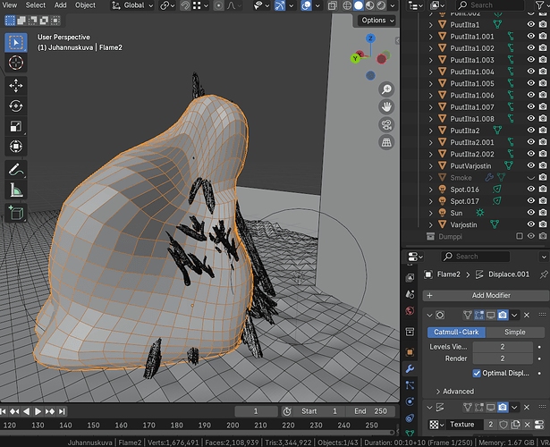The image size is (550, 447).
Task: Open the Object properties tab (orange square)
Action: (410, 351)
